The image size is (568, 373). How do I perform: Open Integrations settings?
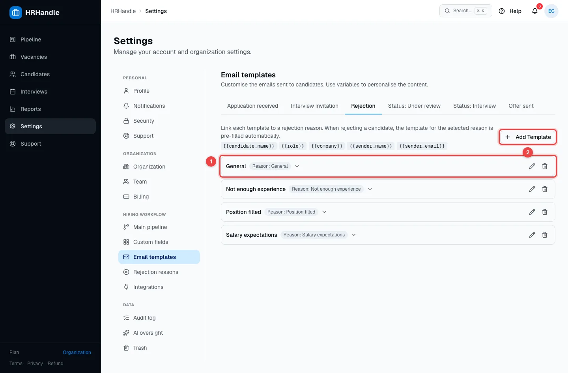159,287
